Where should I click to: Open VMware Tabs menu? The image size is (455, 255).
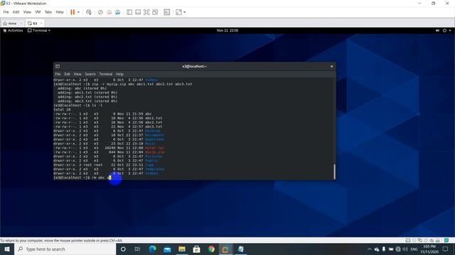[48, 12]
